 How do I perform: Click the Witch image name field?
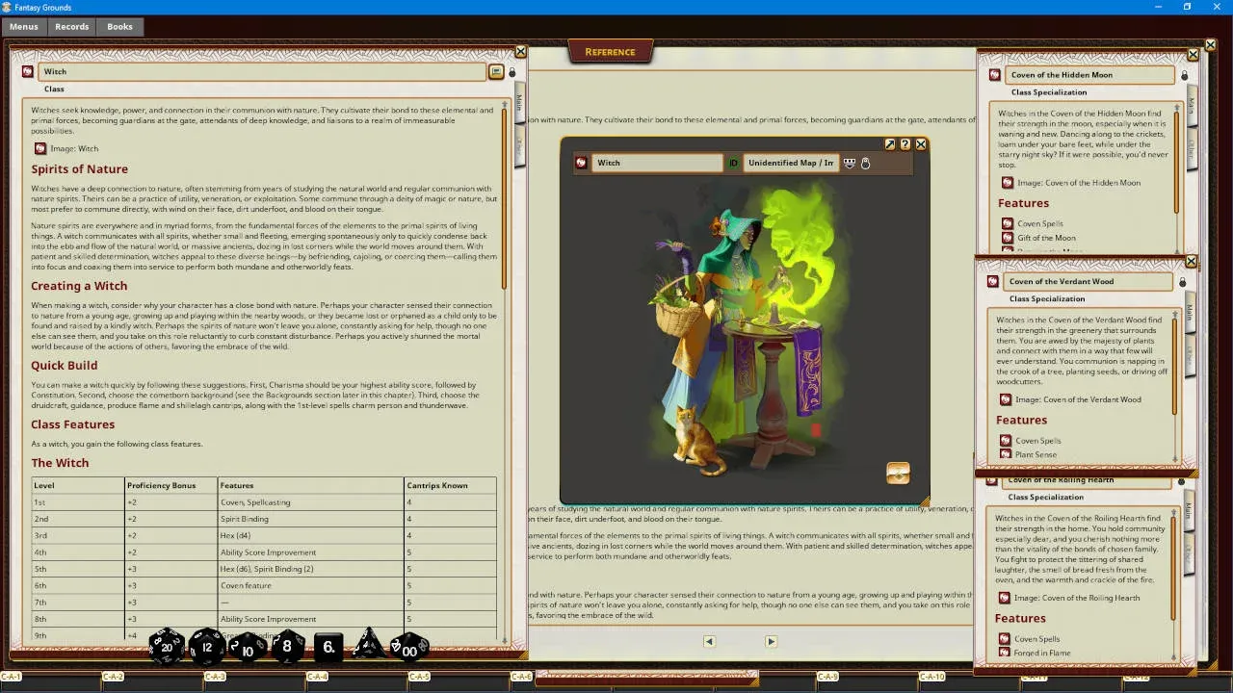(x=657, y=163)
